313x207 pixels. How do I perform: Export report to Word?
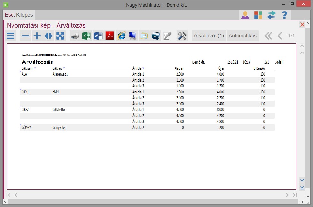[x=98, y=36]
